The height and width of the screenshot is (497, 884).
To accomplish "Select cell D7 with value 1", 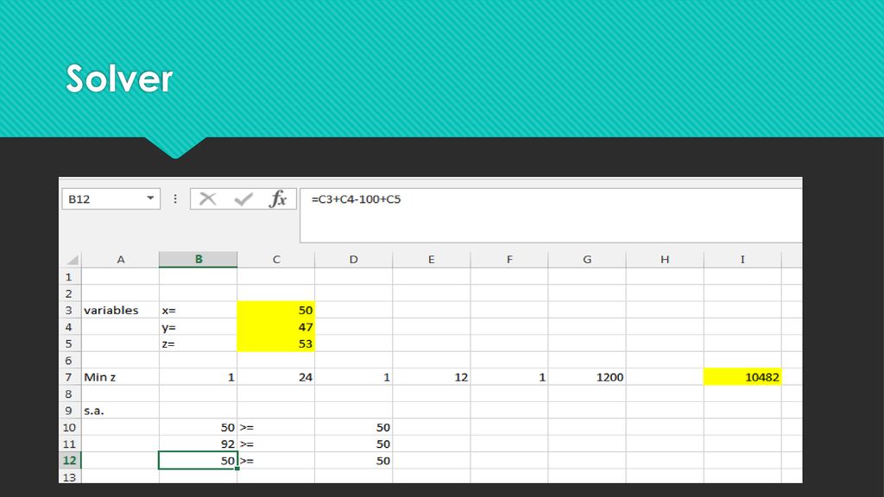I will click(x=353, y=377).
